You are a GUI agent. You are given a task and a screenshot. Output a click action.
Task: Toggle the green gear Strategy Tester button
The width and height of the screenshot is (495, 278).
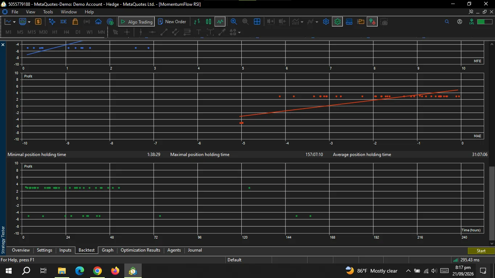tap(337, 22)
